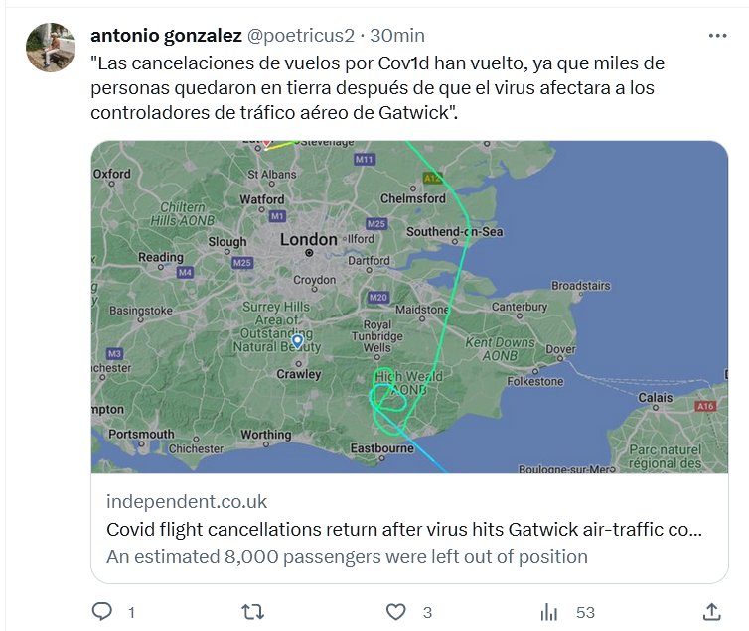Click the Spanish tweet text about Gatwick
This screenshot has width=749, height=631.
coord(377,87)
